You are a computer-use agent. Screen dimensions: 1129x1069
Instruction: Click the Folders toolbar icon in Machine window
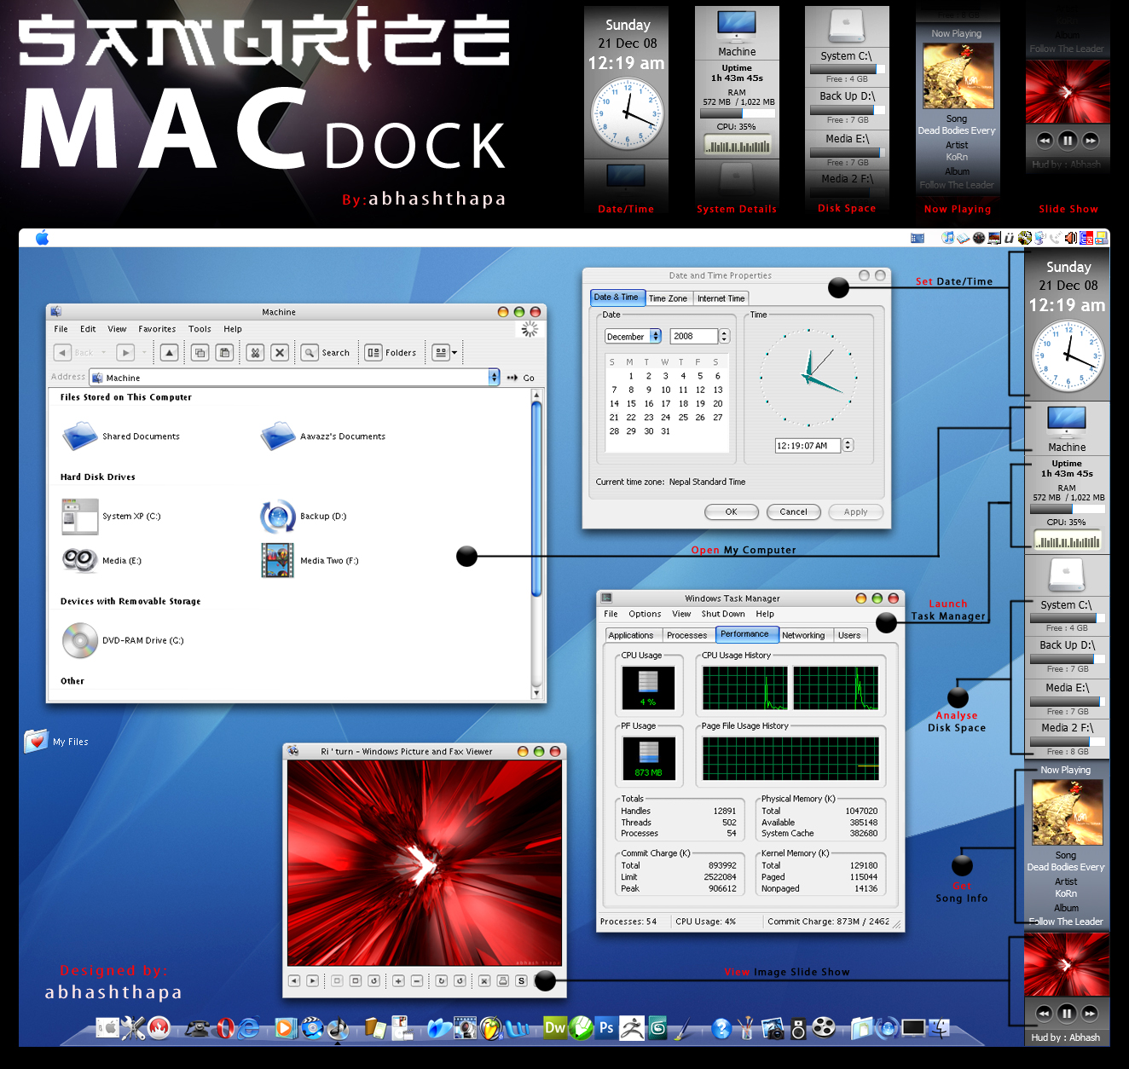tap(373, 352)
